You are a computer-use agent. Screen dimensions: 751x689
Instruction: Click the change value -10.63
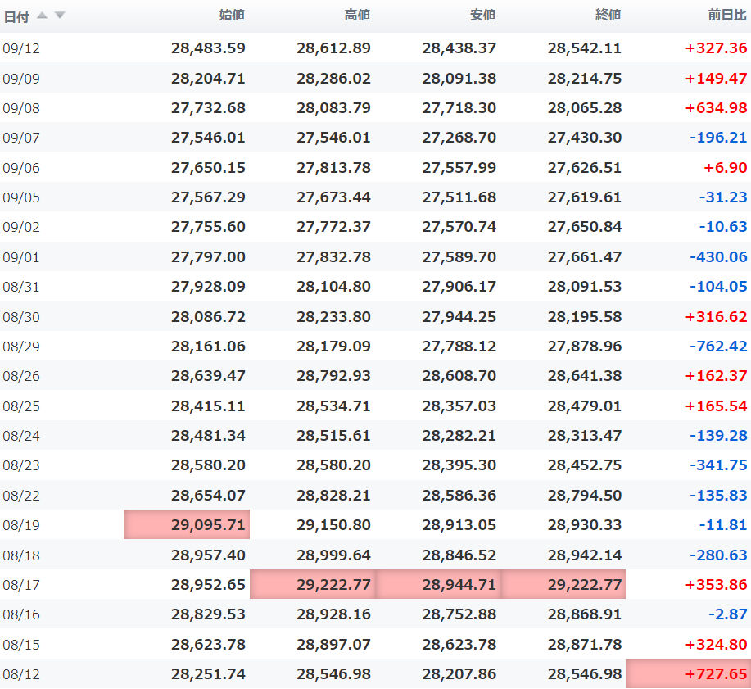coord(723,227)
